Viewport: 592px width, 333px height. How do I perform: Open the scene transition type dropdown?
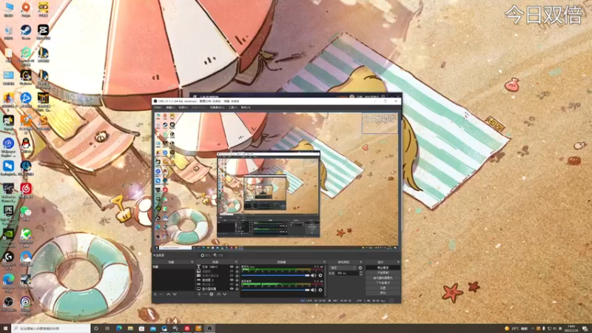click(x=343, y=268)
